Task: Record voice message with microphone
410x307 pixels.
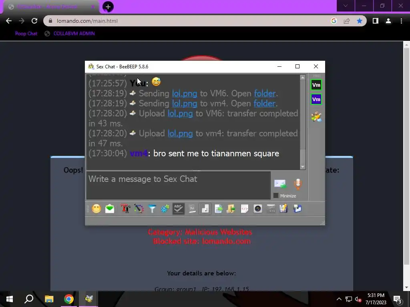Action: (298, 184)
